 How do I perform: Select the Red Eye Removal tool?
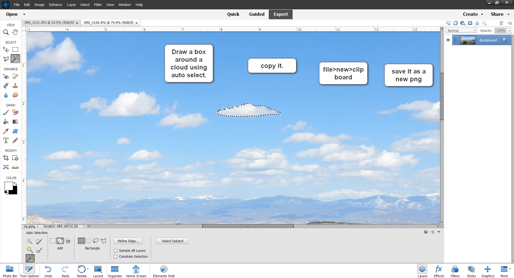pos(6,76)
